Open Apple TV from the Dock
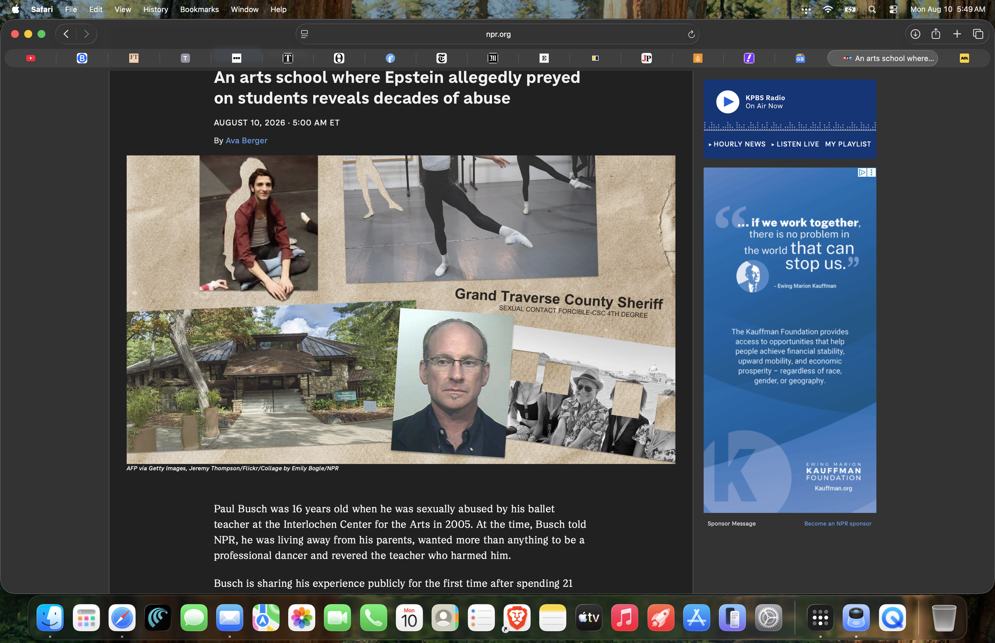The width and height of the screenshot is (995, 643). (x=589, y=618)
